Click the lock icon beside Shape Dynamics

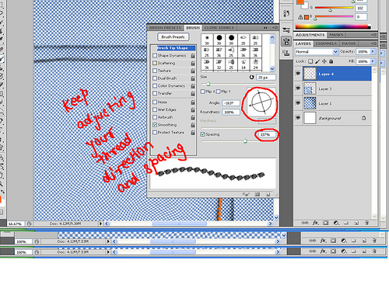pos(193,55)
